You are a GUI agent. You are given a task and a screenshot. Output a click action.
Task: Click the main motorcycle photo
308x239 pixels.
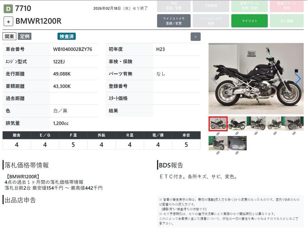256,79
